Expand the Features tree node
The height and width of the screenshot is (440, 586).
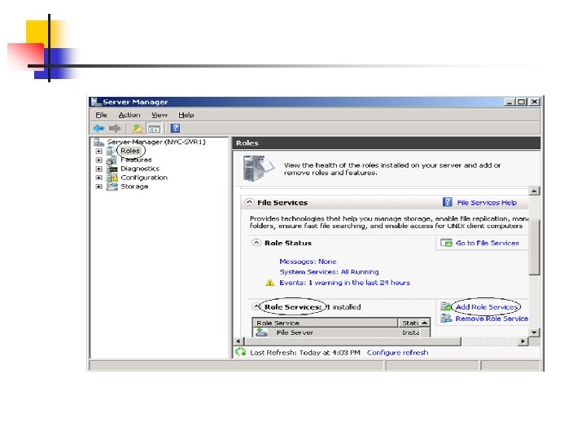click(98, 161)
